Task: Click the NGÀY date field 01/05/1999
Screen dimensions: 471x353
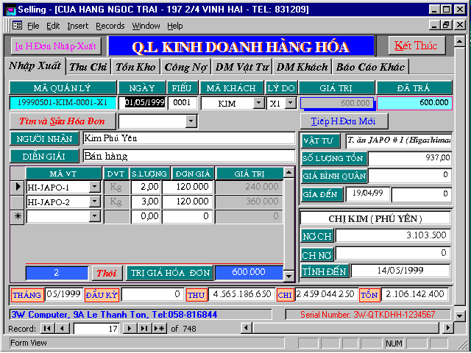Action: [x=142, y=103]
